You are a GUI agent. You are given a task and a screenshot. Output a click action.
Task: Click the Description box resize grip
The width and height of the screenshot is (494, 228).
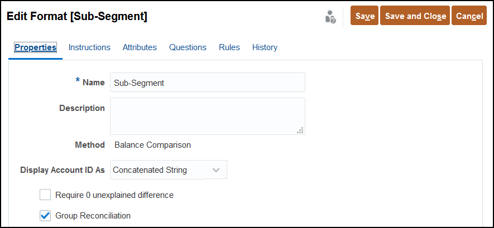tap(300, 130)
